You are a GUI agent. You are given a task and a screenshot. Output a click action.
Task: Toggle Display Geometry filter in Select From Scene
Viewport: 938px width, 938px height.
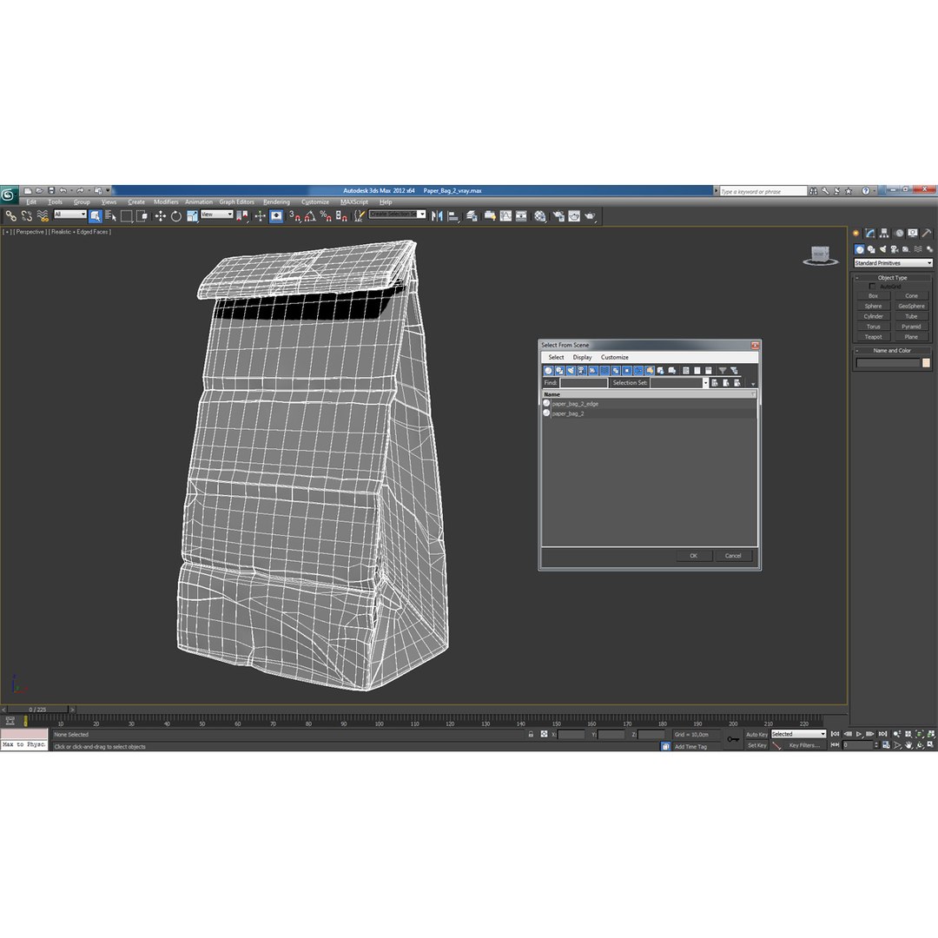point(548,371)
